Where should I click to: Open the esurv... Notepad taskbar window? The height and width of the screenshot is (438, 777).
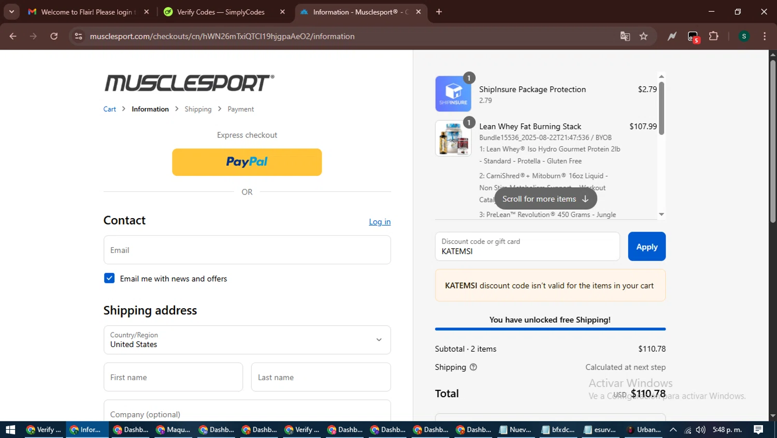(x=600, y=430)
